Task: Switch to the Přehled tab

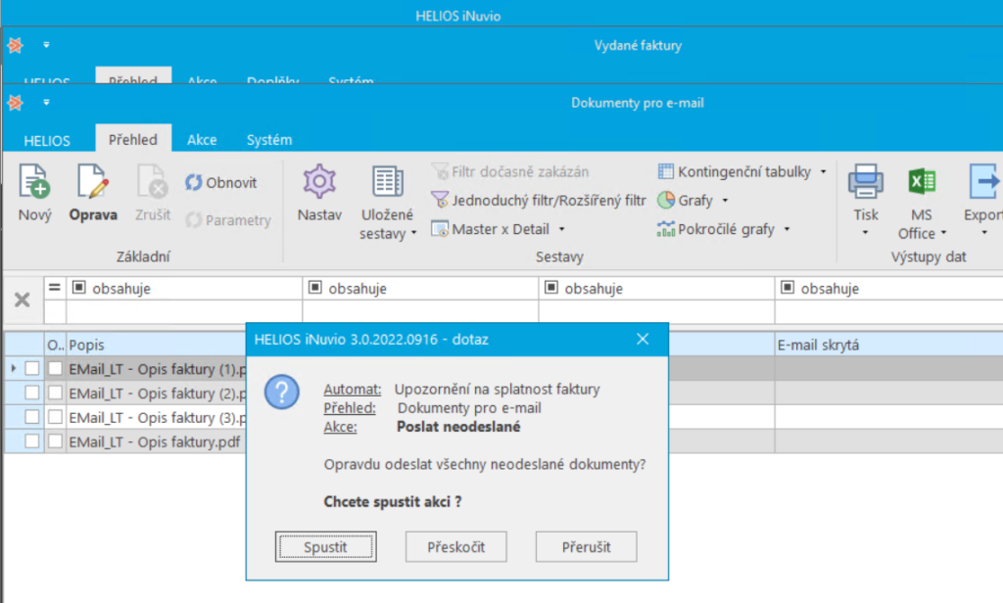Action: (133, 139)
